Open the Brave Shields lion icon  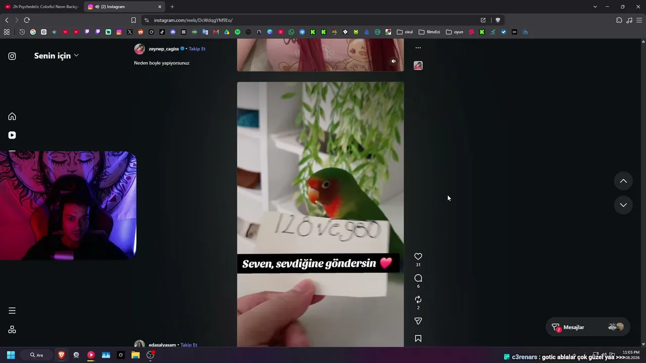498,20
